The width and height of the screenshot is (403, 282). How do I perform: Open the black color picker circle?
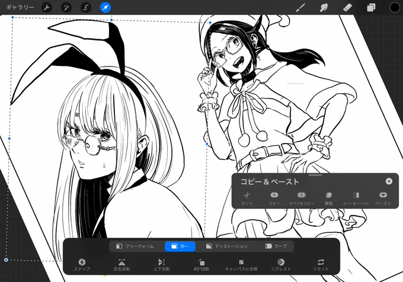tap(395, 8)
